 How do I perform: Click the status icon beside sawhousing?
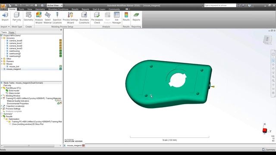point(60,51)
